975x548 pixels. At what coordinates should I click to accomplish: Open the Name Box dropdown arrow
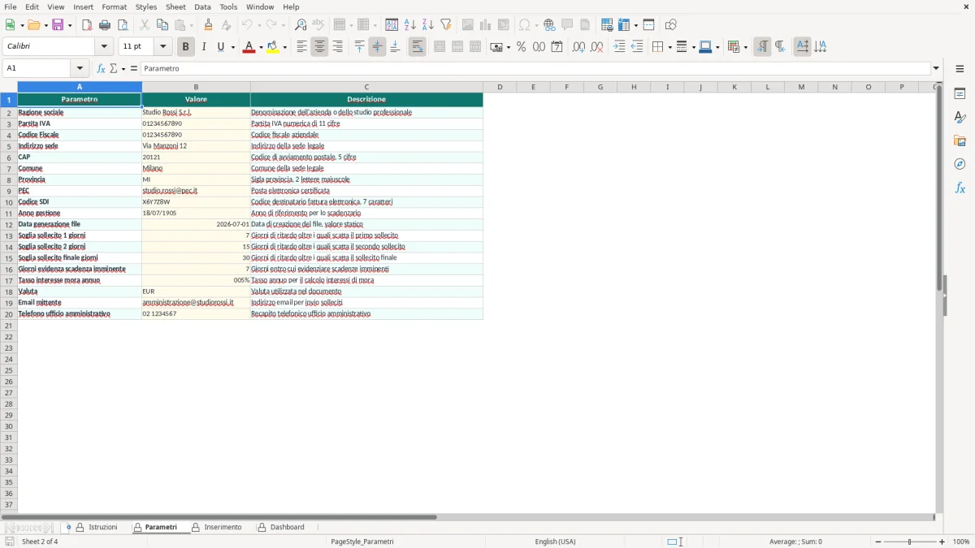(80, 68)
